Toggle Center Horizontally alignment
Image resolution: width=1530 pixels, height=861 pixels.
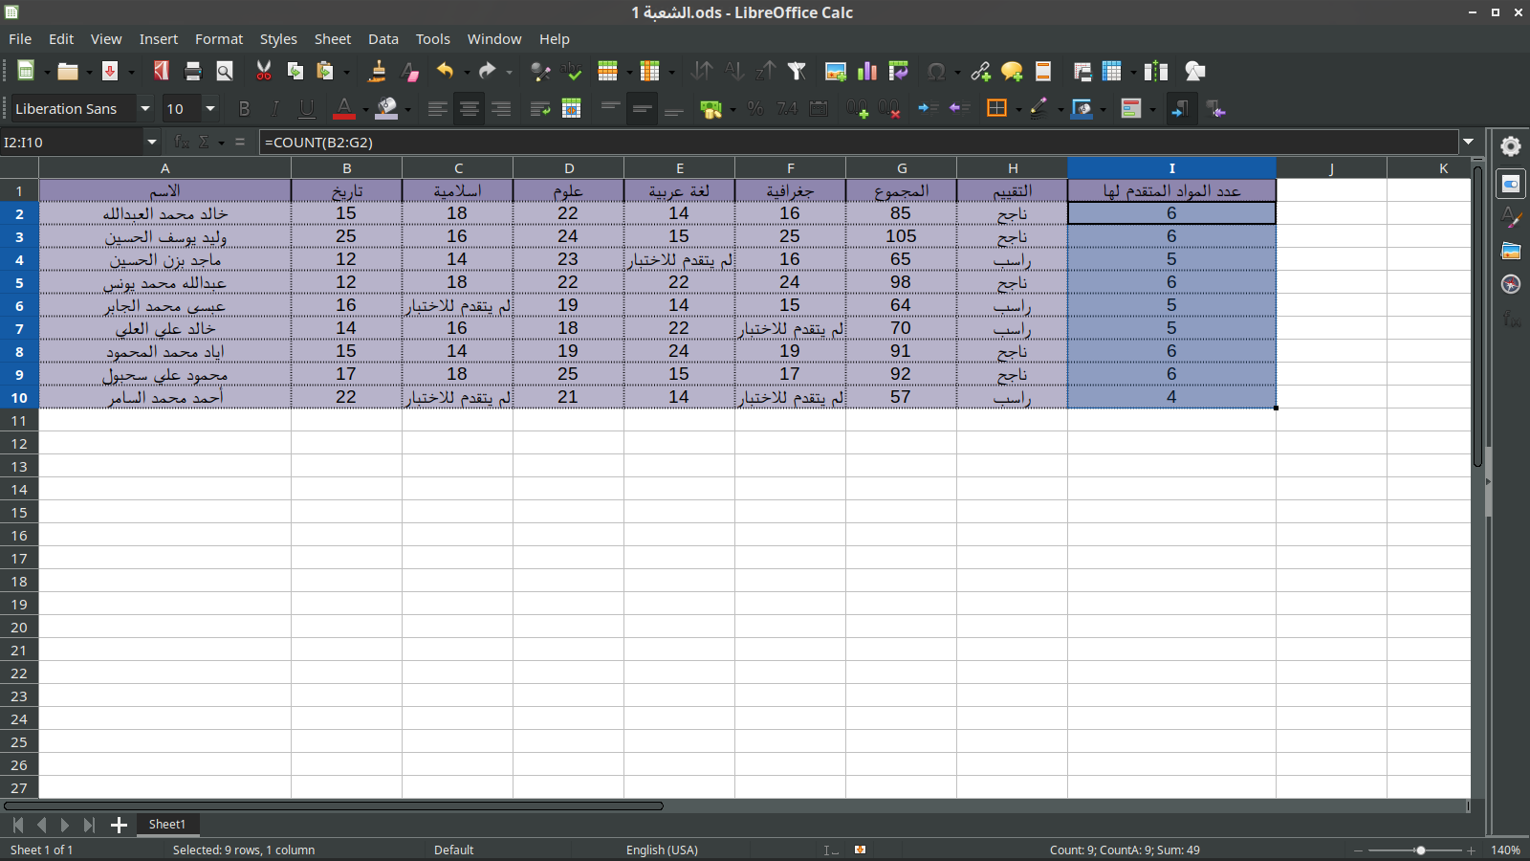tap(469, 109)
